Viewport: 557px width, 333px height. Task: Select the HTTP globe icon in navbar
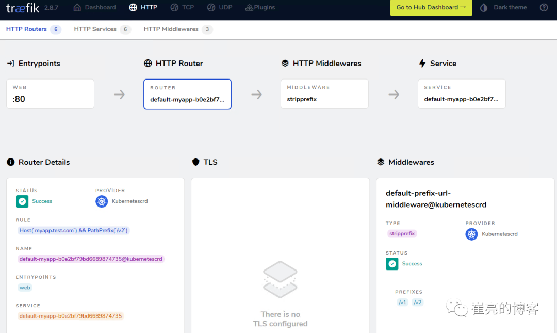[x=133, y=7]
